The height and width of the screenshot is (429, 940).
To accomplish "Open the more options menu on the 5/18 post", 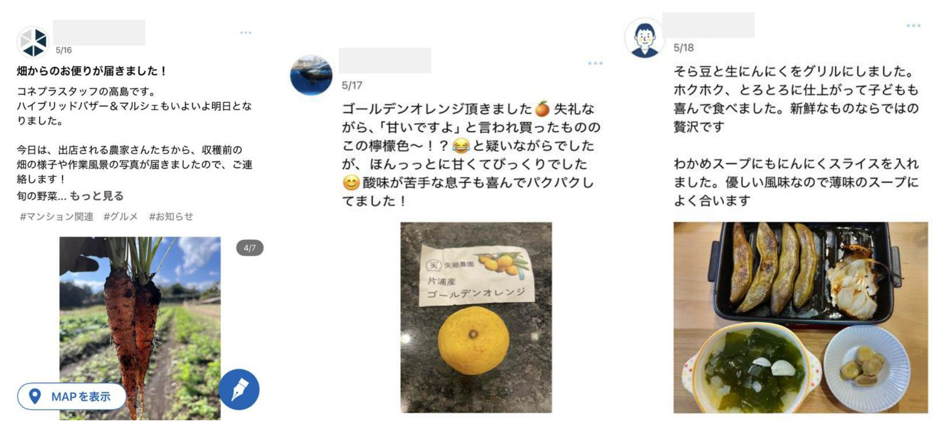I will coord(913,25).
